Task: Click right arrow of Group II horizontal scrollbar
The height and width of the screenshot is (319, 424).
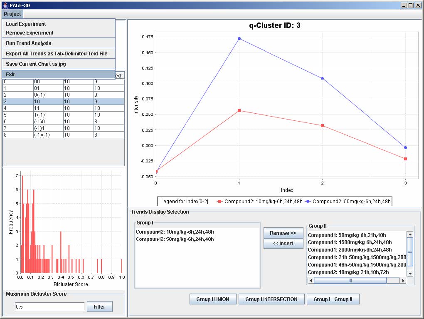Action: [402, 281]
